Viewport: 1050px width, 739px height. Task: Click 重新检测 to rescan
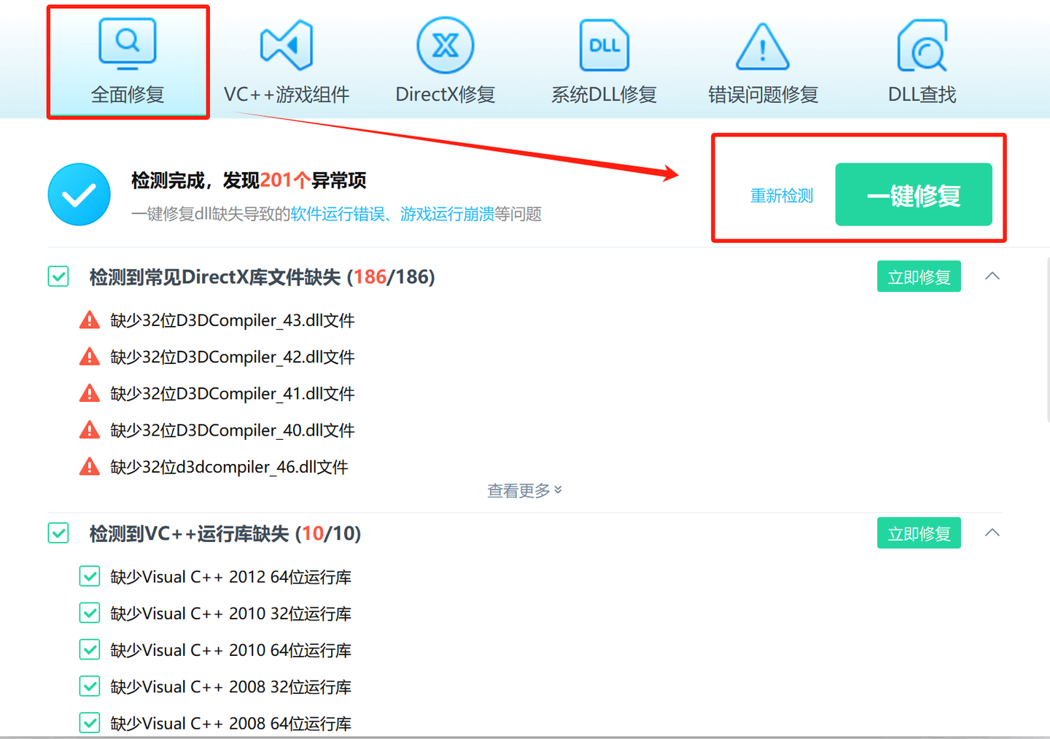[x=782, y=195]
